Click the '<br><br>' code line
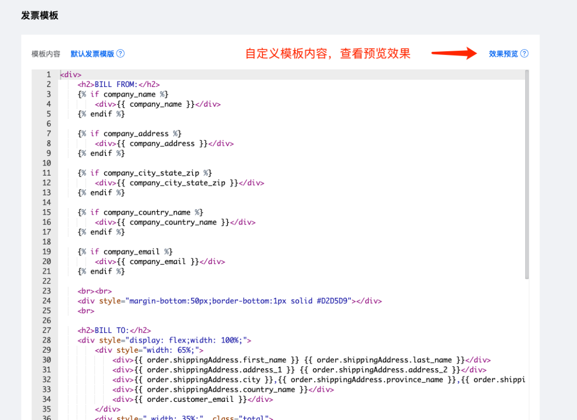This screenshot has height=420, width=577. click(x=95, y=291)
